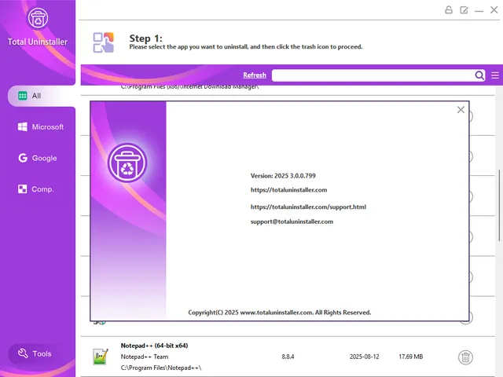Screen dimensions: 503x377
Task: Click the magnifier search icon
Action: pos(479,75)
